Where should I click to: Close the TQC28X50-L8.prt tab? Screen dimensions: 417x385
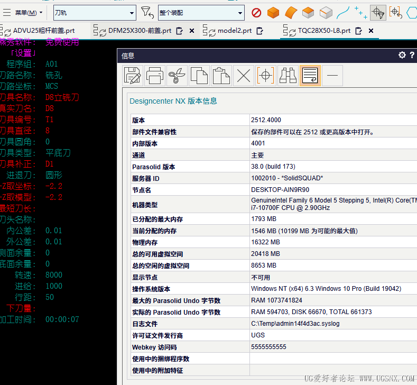pyautogui.click(x=371, y=31)
